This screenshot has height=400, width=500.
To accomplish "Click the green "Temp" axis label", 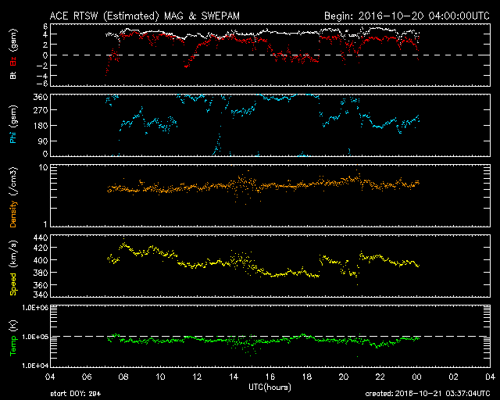I will [x=13, y=345].
